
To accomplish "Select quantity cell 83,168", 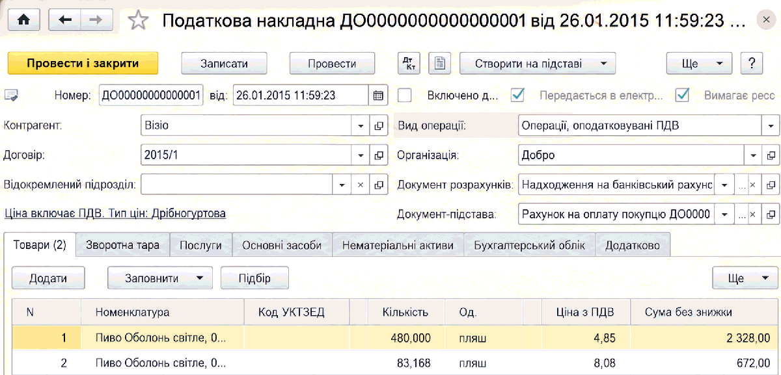I will (407, 363).
